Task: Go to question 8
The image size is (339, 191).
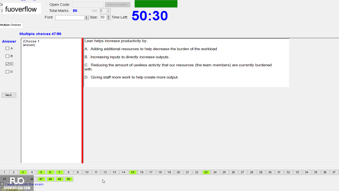Action: (69, 172)
